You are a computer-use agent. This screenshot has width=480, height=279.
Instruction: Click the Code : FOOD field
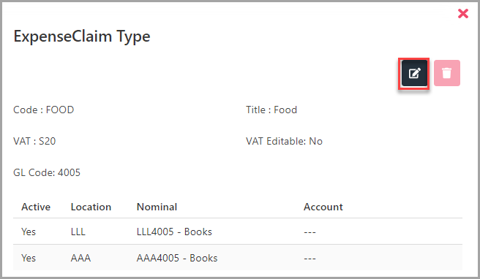click(43, 110)
